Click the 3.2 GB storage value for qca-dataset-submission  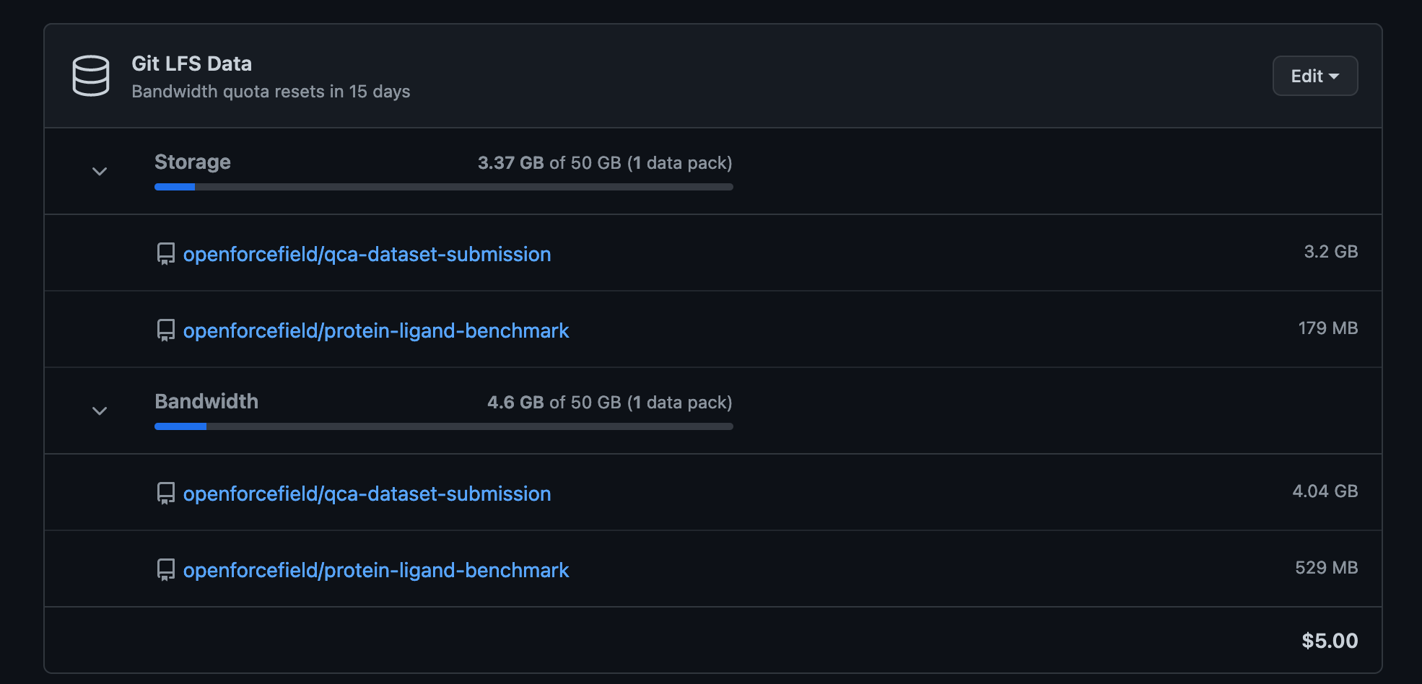[x=1330, y=252]
